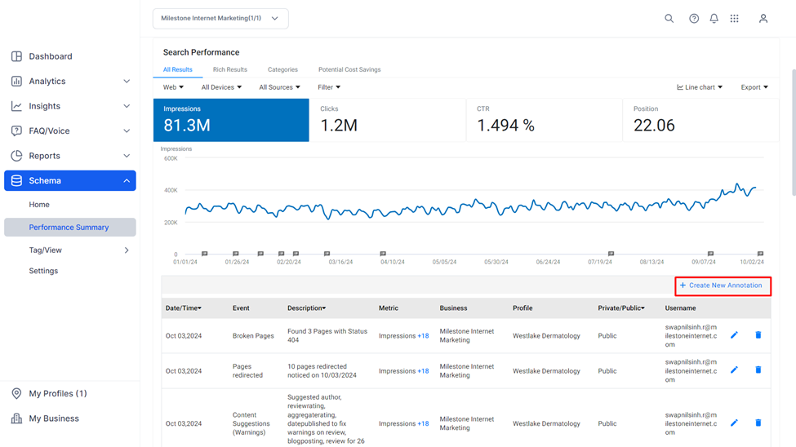Delete the Pages redirected annotation
This screenshot has width=796, height=447.
pyautogui.click(x=758, y=370)
